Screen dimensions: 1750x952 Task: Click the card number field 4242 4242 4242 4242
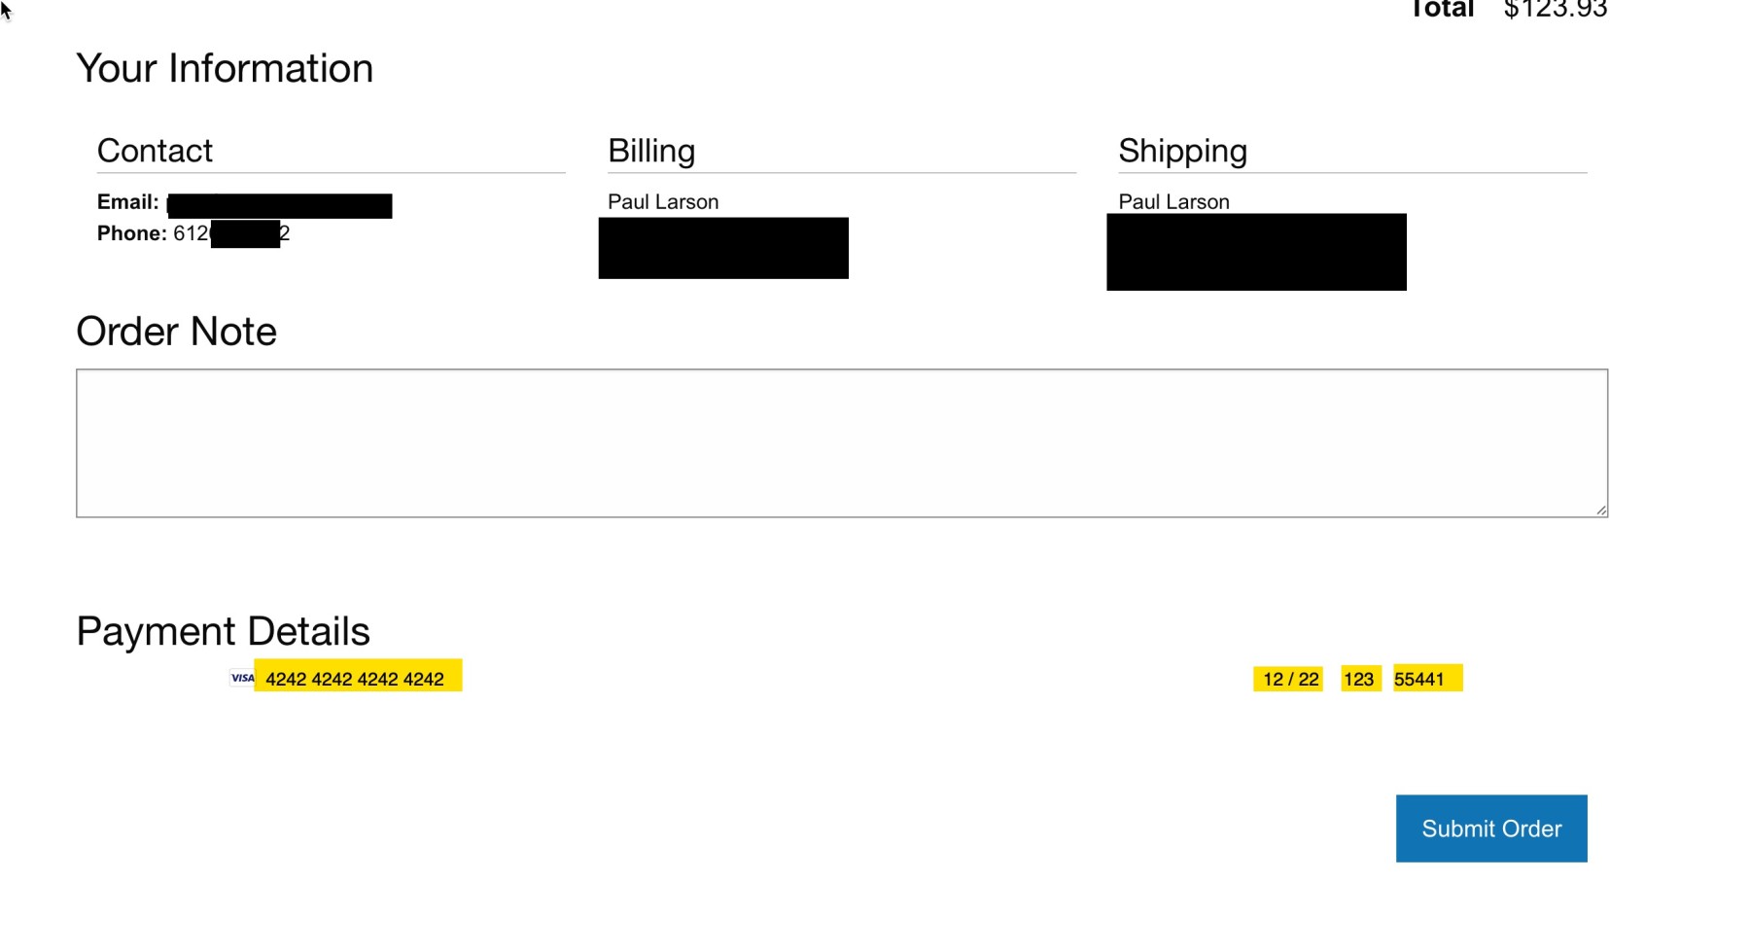355,679
